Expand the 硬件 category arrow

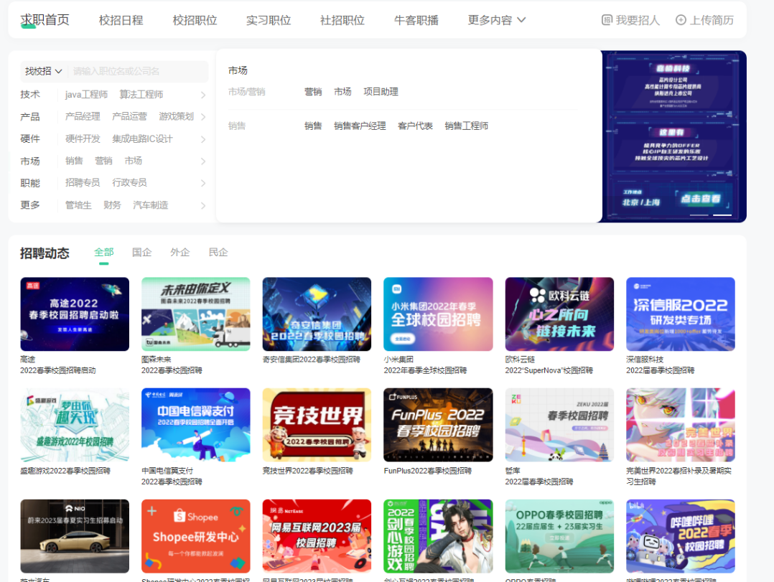coord(203,139)
